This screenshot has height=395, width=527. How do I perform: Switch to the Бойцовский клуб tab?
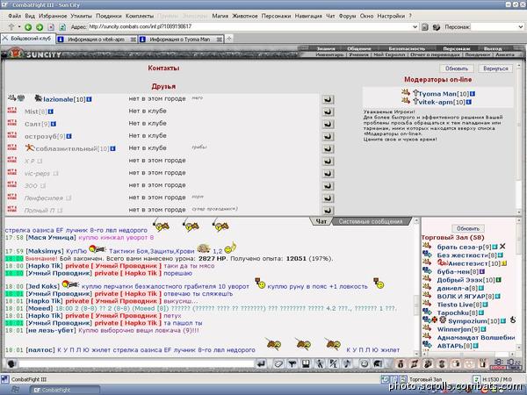28,39
